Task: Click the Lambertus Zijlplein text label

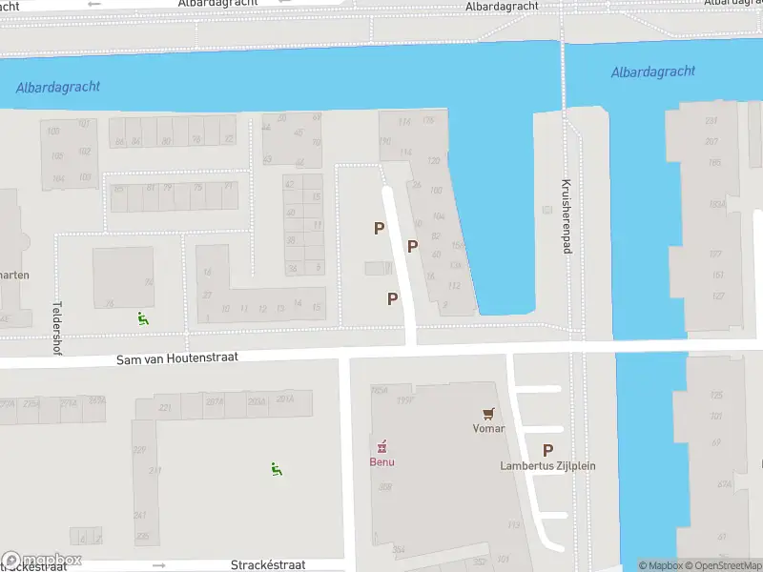Action: [547, 466]
